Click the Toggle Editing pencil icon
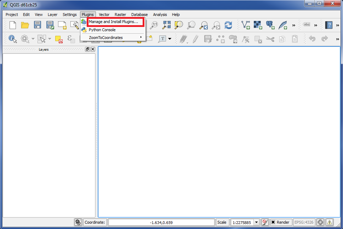343x229 pixels. pyautogui.click(x=195, y=39)
